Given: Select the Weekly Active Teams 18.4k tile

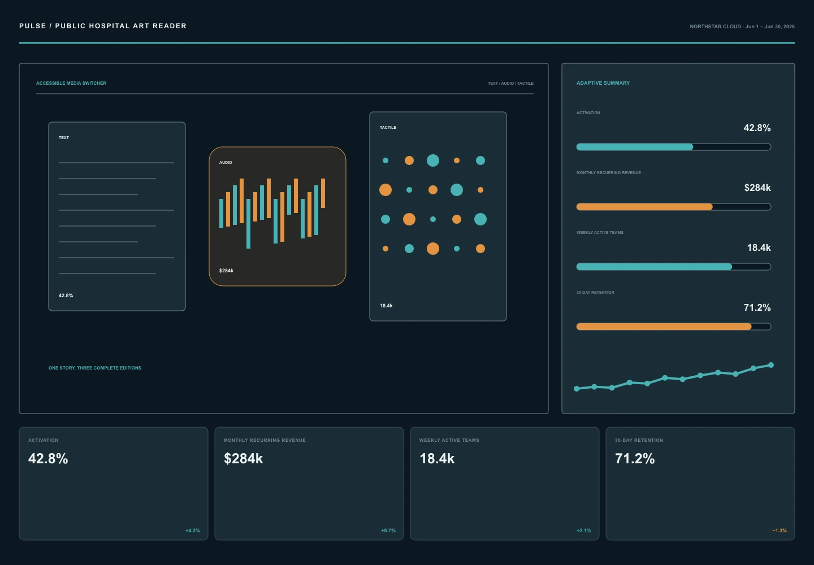Looking at the screenshot, I should (505, 484).
